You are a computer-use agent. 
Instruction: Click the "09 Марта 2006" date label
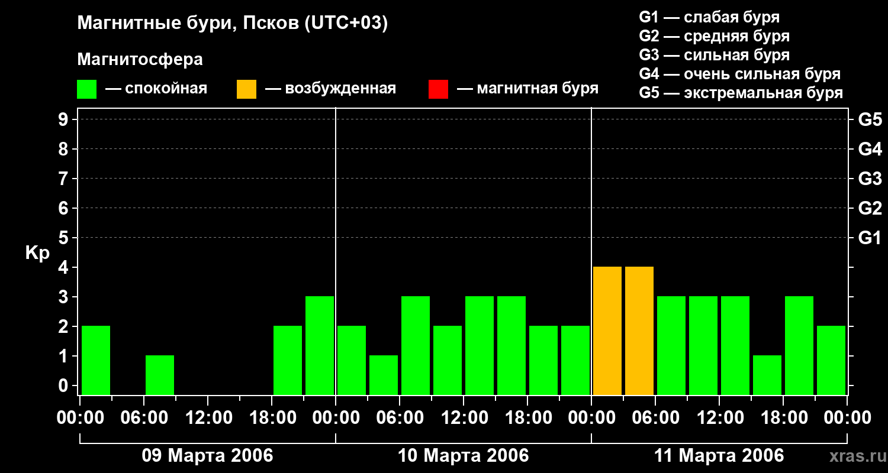[x=207, y=456]
